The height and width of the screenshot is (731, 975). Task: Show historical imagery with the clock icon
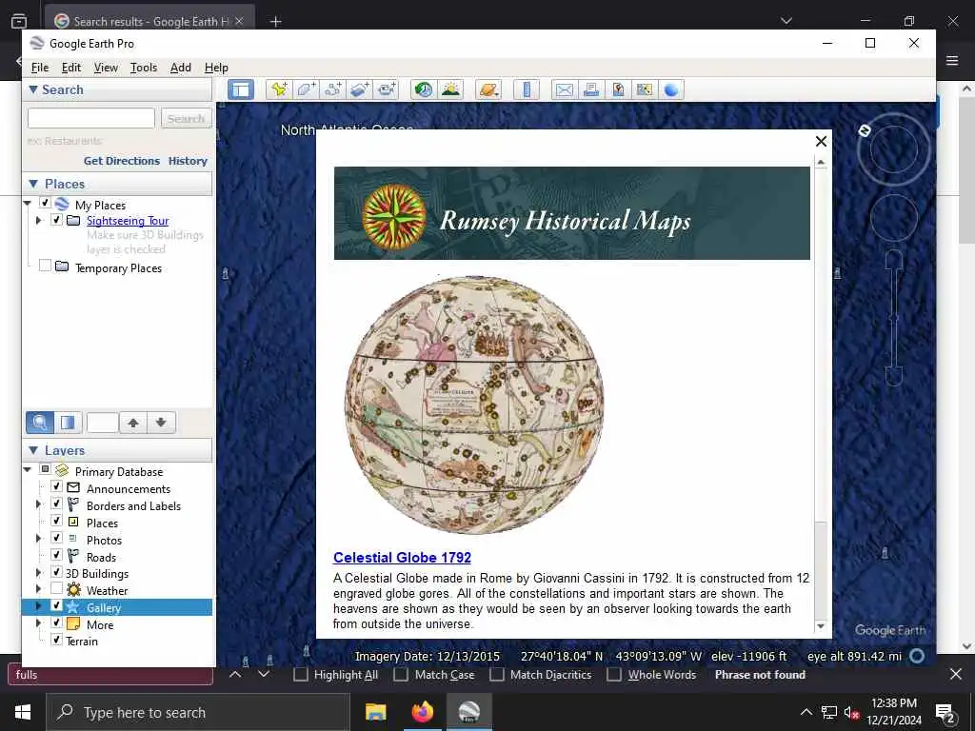click(x=424, y=90)
